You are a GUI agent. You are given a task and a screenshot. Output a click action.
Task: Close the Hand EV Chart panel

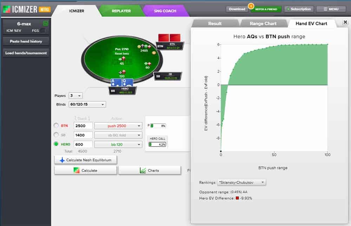tap(345, 22)
